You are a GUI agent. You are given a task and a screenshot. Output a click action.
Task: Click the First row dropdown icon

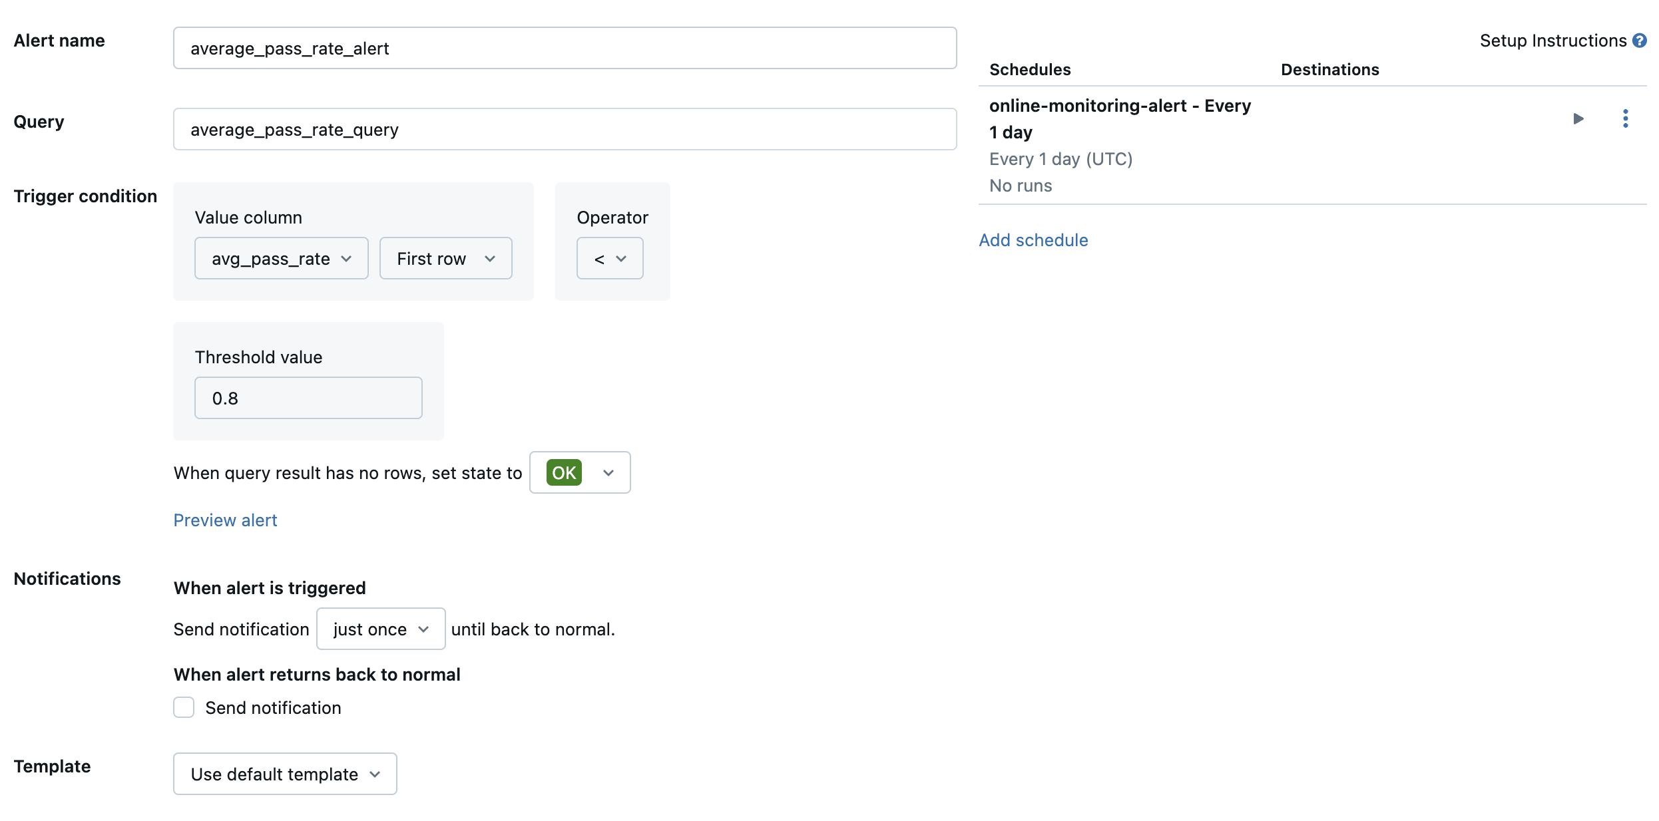[490, 258]
